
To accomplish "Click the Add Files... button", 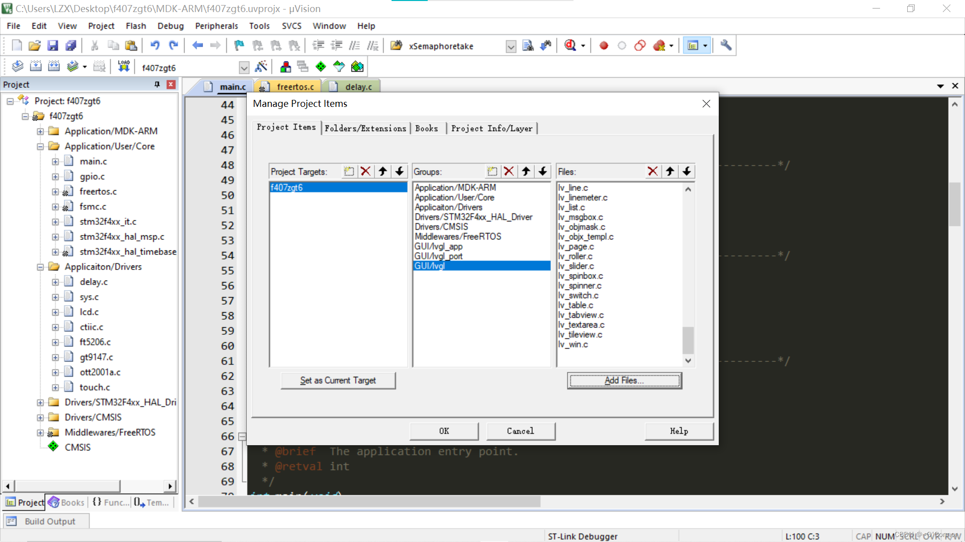I will click(624, 380).
